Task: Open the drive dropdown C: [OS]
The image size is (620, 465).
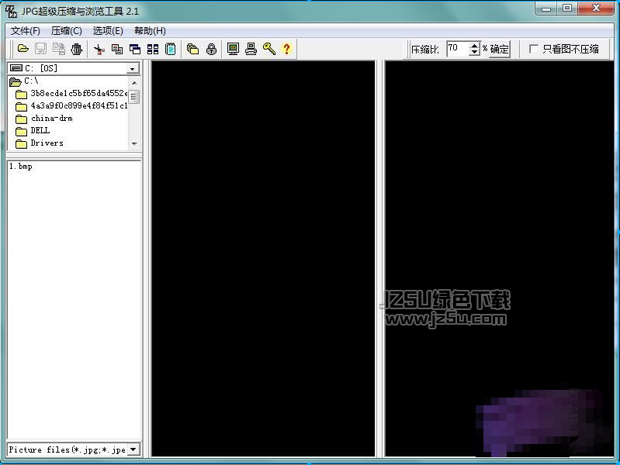Action: pos(133,69)
